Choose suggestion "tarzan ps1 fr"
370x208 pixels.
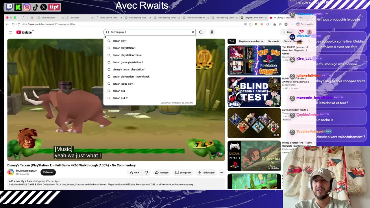[150, 98]
